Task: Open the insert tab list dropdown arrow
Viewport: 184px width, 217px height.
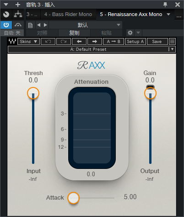Action: (x=168, y=14)
